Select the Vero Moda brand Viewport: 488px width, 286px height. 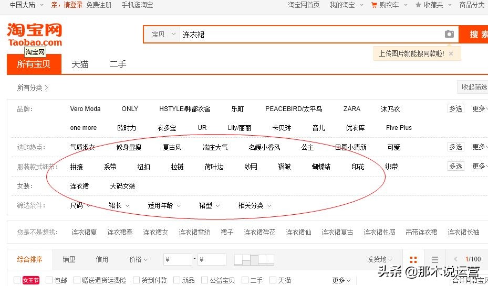coord(85,109)
